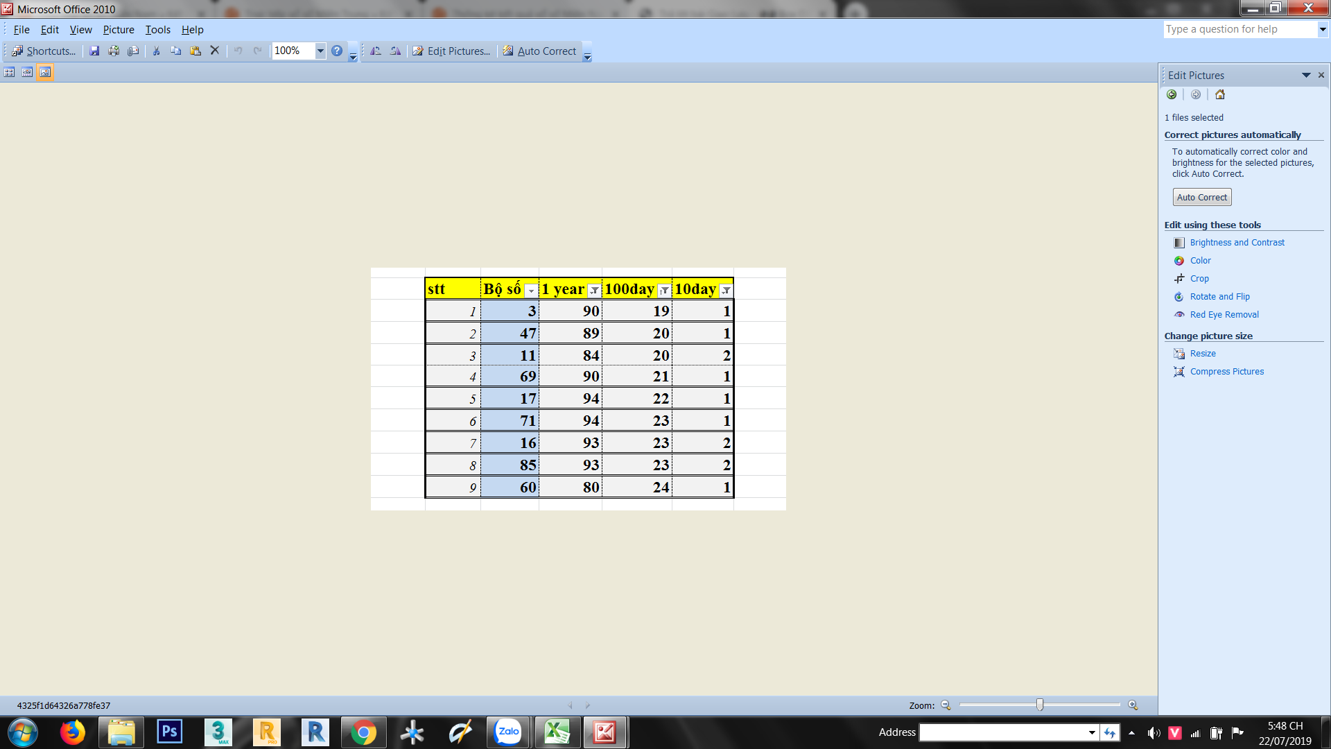The height and width of the screenshot is (749, 1331).
Task: Click Brightness and Contrast link
Action: click(1237, 243)
